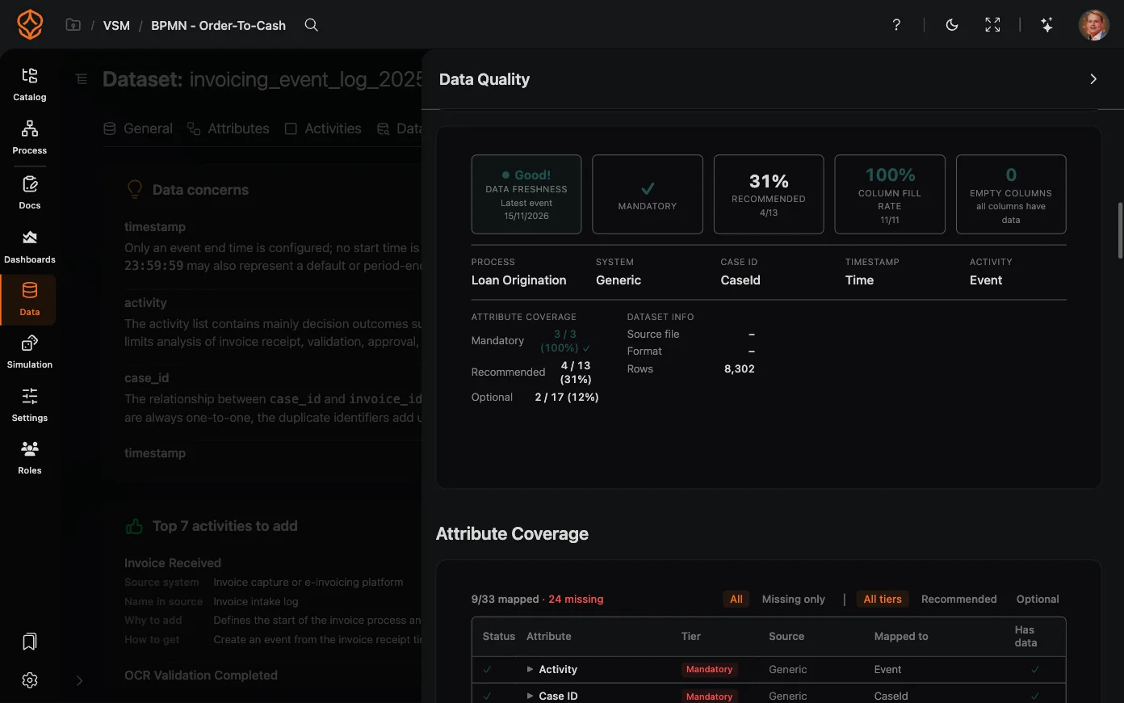The height and width of the screenshot is (703, 1124).
Task: Open Docs in the sidebar
Action: click(30, 192)
